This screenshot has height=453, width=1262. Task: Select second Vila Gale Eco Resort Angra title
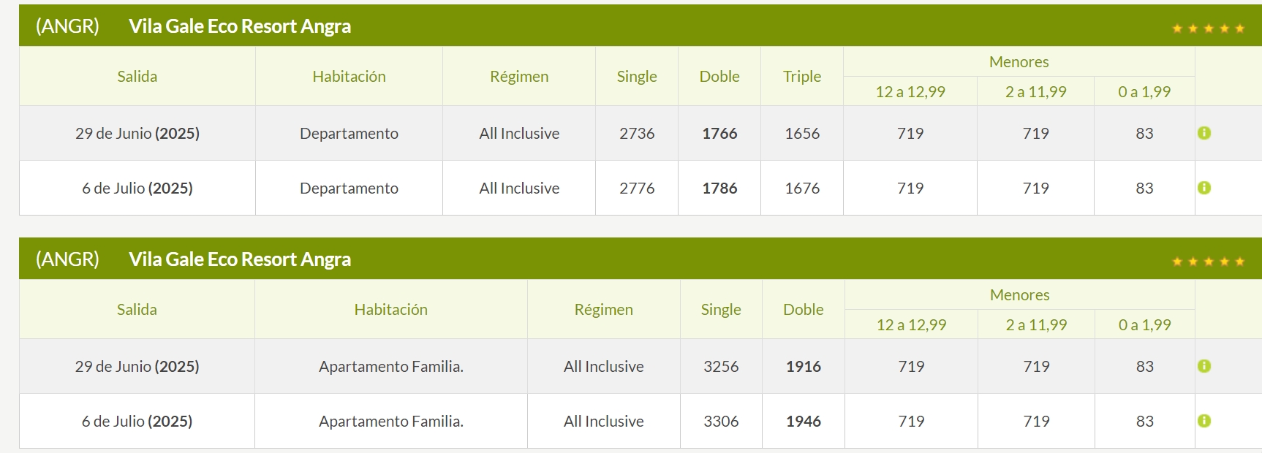[240, 259]
